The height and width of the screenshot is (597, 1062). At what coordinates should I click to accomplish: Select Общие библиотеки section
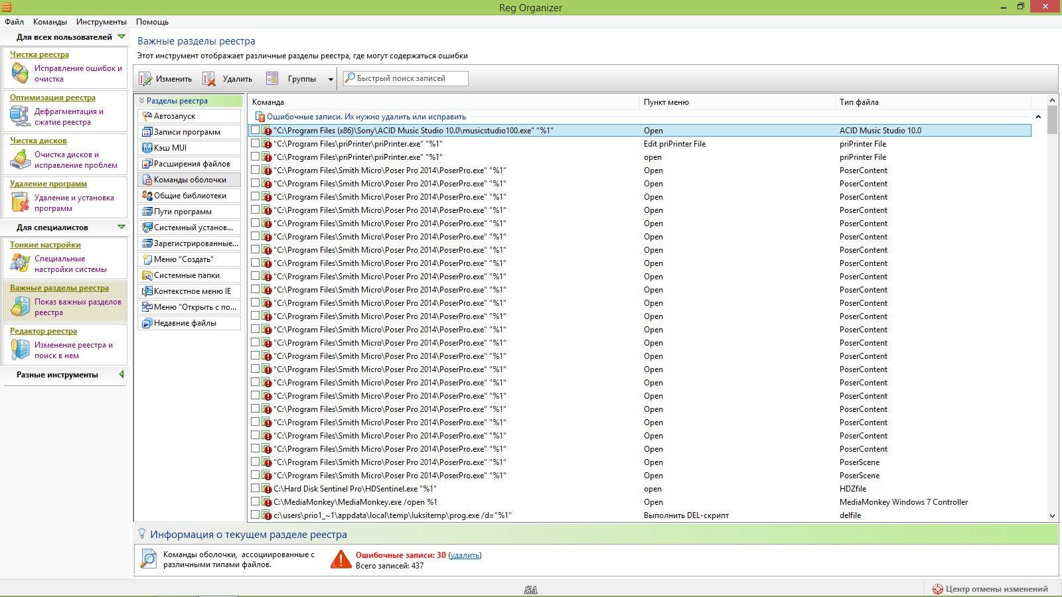point(189,196)
